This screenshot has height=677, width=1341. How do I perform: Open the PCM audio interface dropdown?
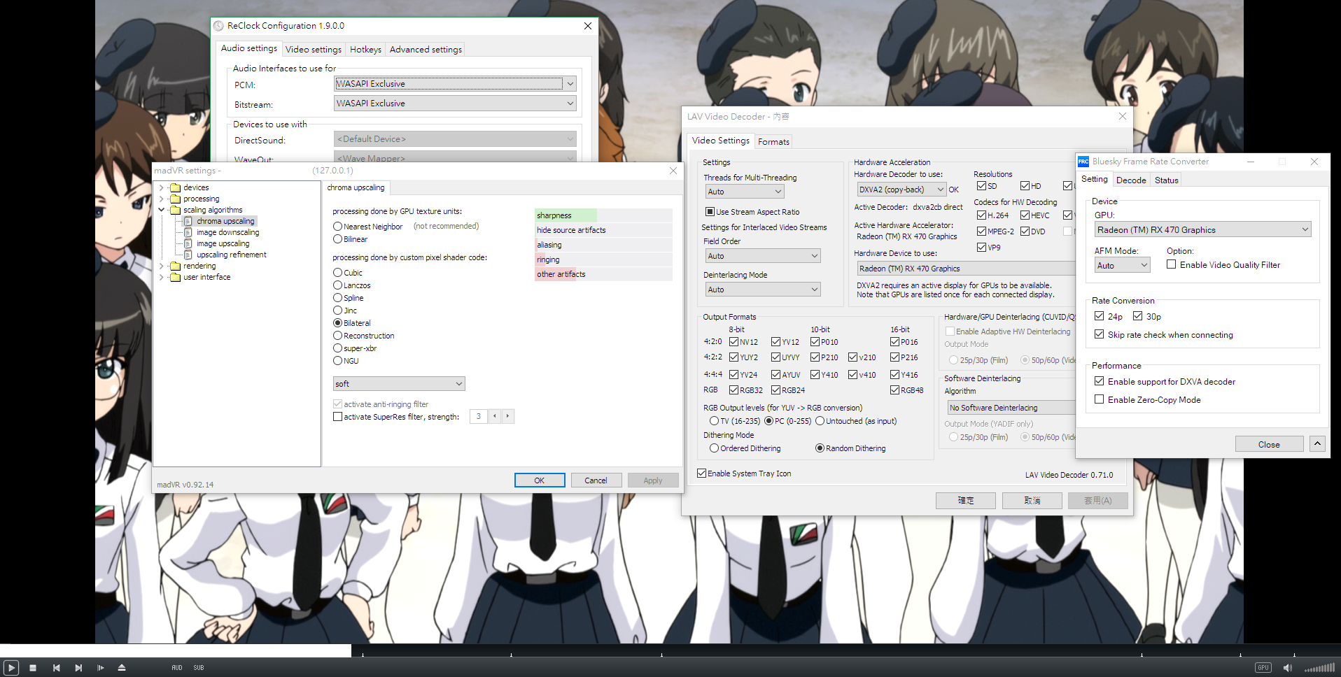pos(455,84)
